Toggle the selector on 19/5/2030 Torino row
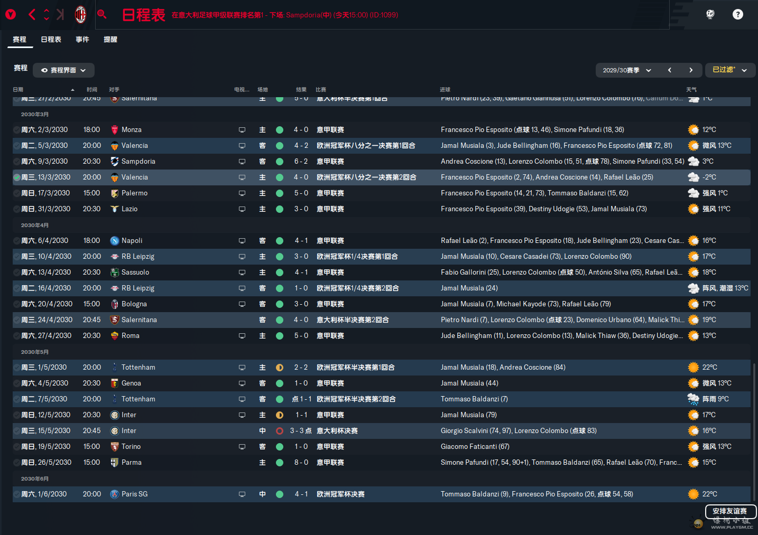 click(17, 447)
